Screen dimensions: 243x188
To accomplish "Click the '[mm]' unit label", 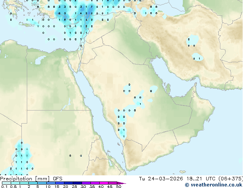I will [42, 179].
